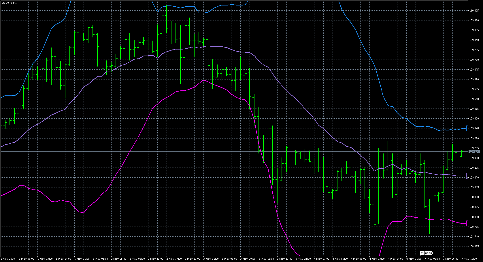Viewport: 483px width, 262px height.
Task: Select the '7 May 06:00' time label
Action: click(451, 259)
